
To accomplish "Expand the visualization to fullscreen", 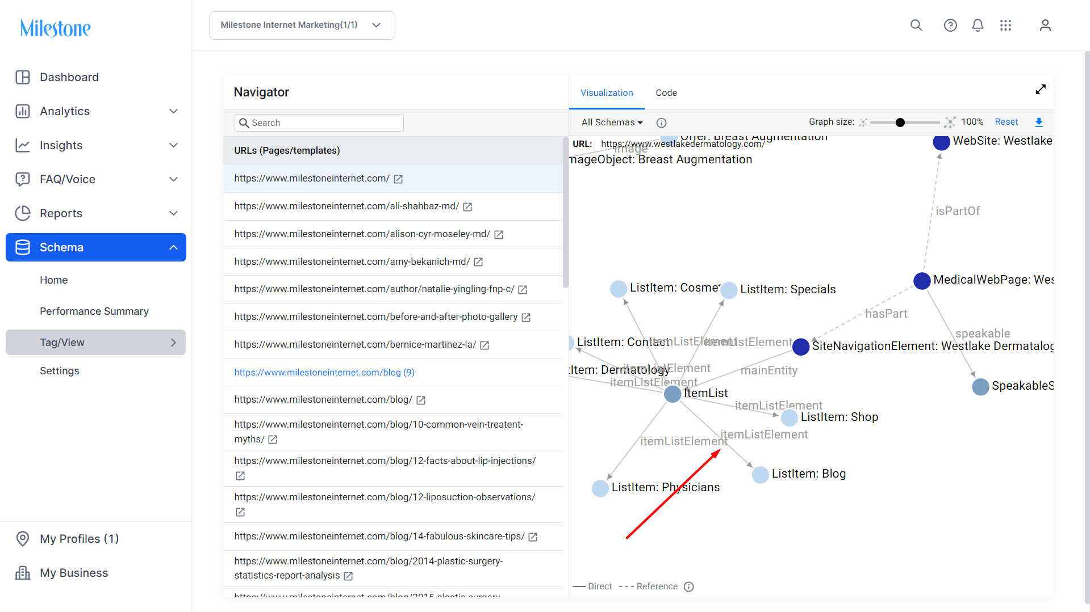I will [x=1041, y=90].
